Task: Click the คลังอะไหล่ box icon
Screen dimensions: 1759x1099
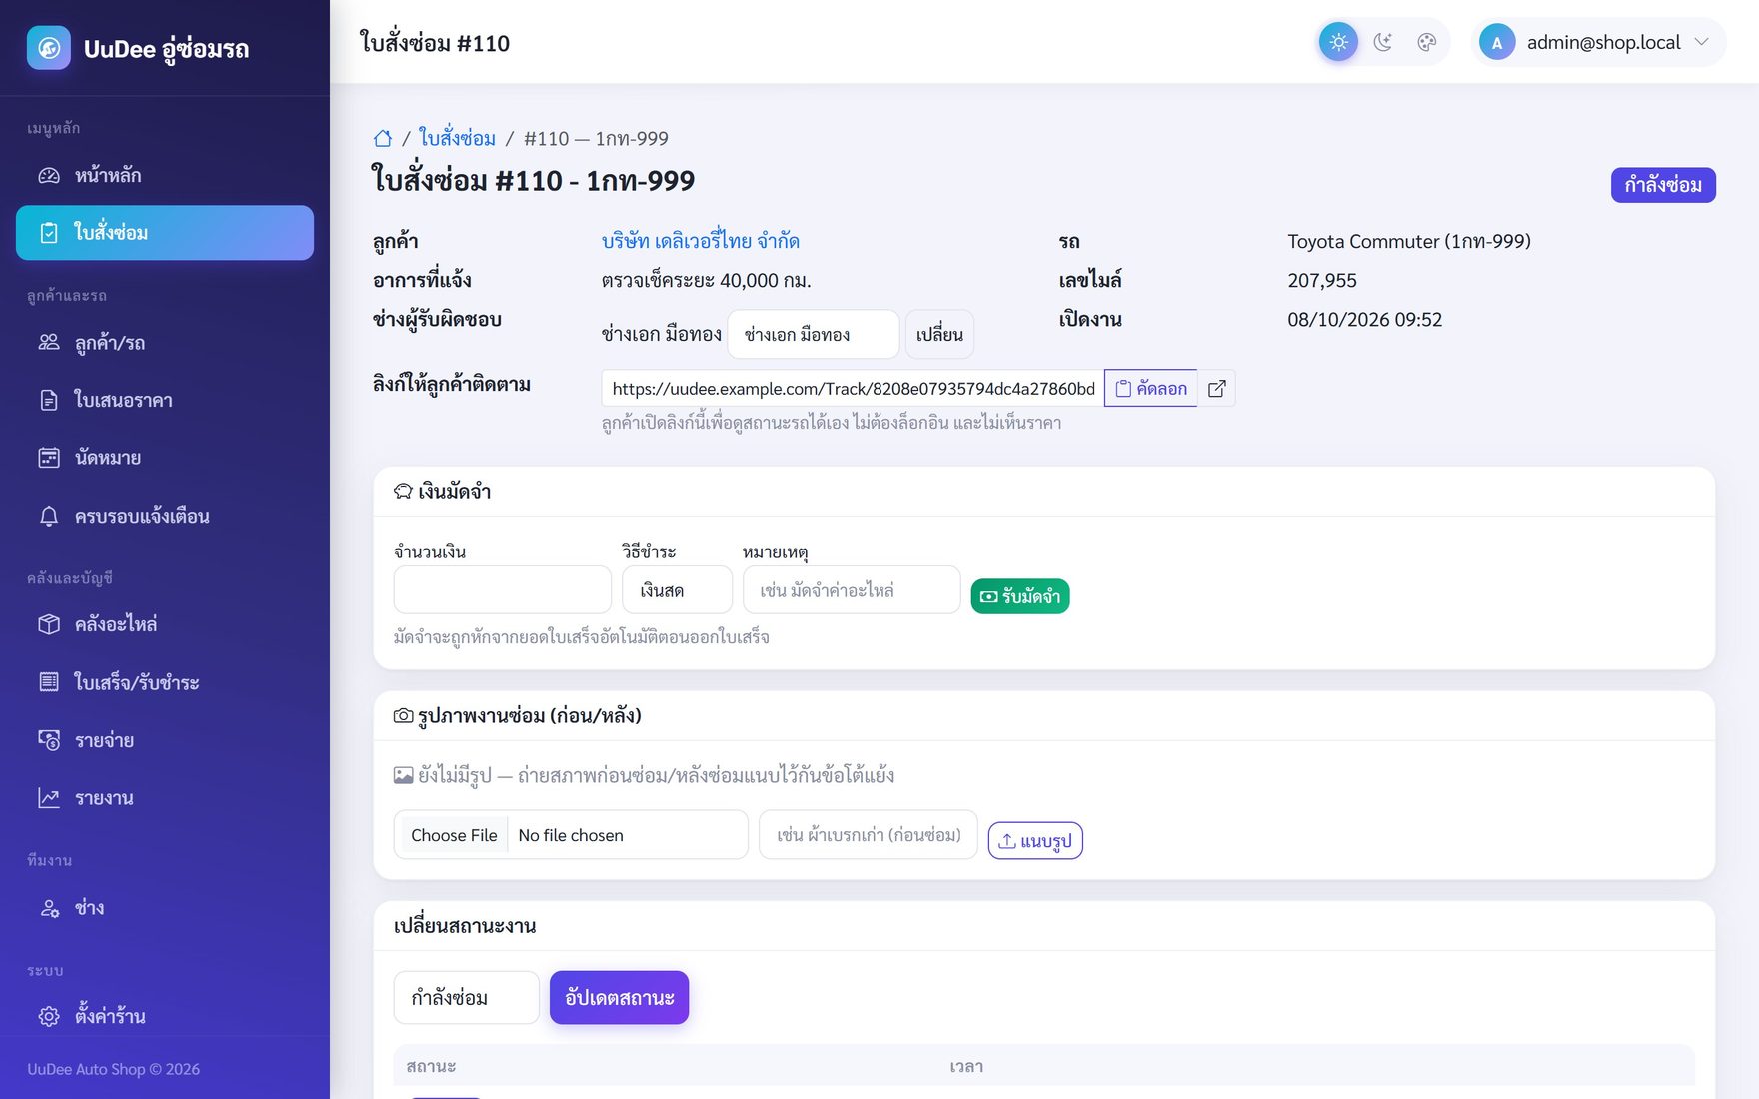Action: (49, 624)
